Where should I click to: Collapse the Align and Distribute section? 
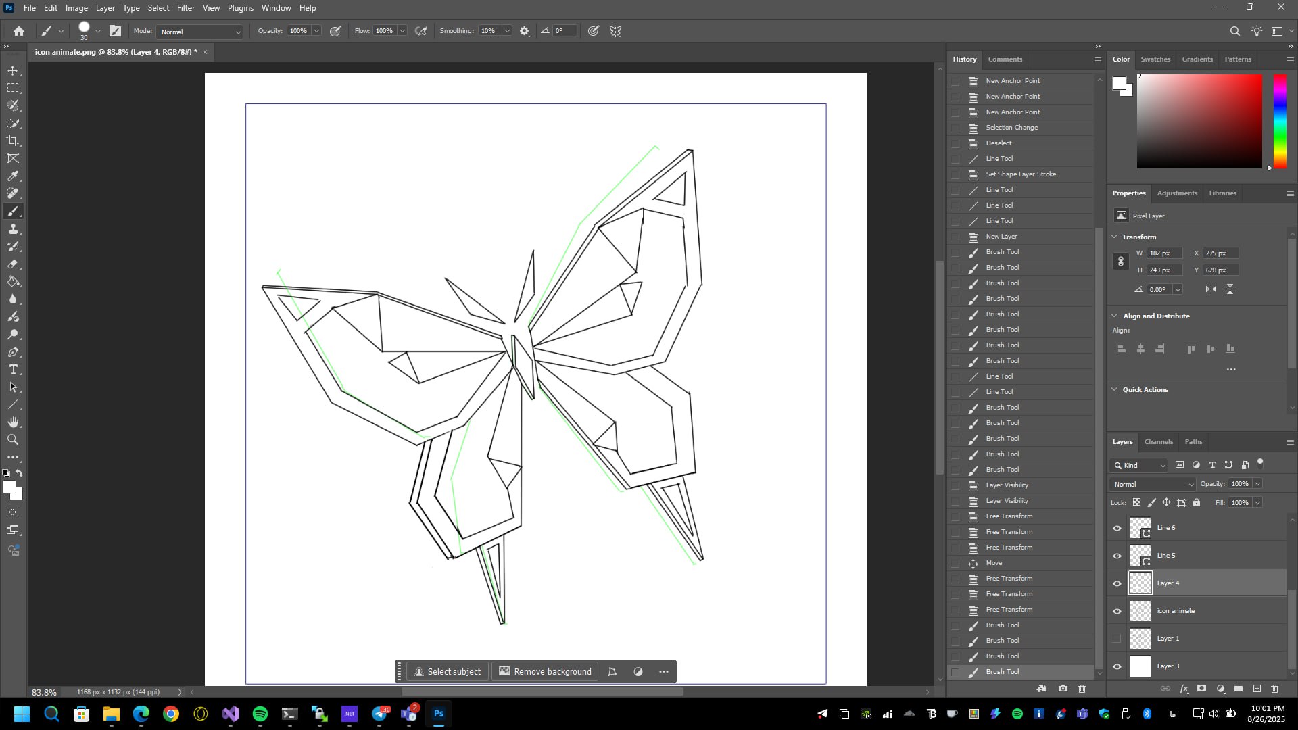(1115, 316)
